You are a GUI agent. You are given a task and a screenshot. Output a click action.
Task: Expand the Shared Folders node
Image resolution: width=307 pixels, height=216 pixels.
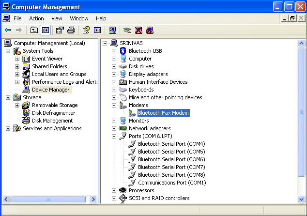[x=17, y=66]
